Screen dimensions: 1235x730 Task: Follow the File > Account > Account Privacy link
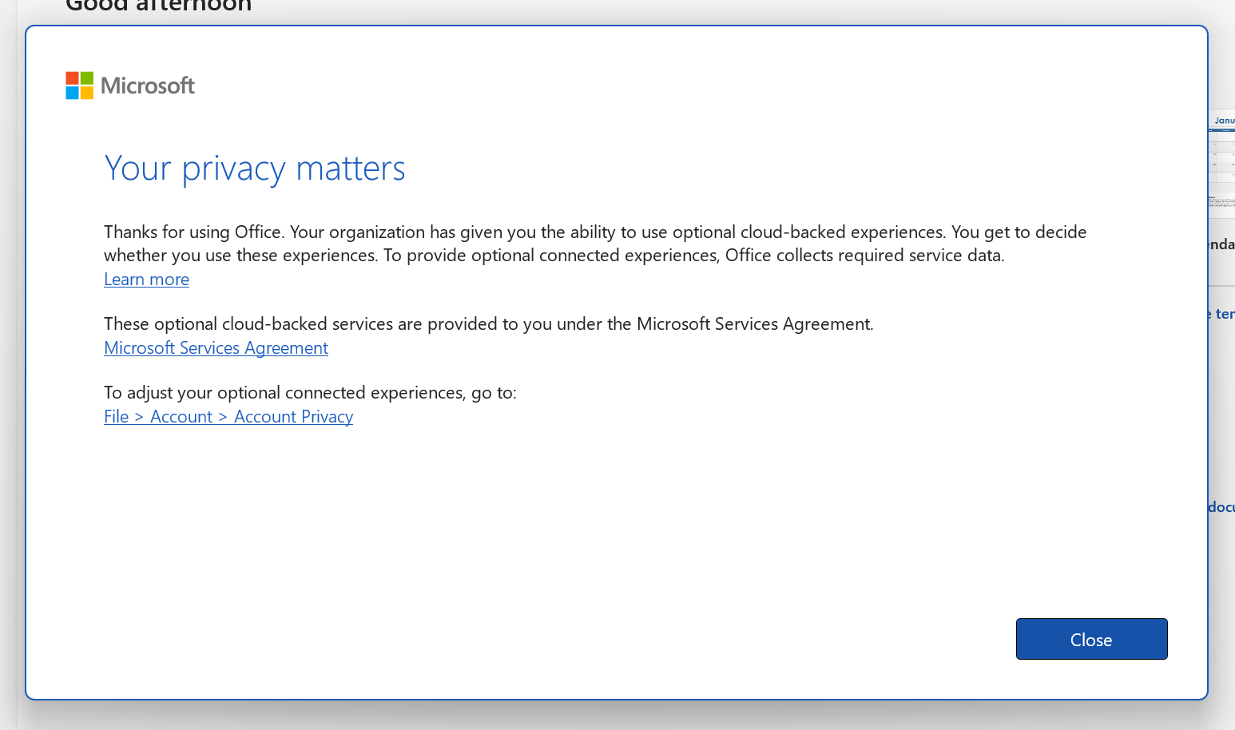click(x=228, y=417)
